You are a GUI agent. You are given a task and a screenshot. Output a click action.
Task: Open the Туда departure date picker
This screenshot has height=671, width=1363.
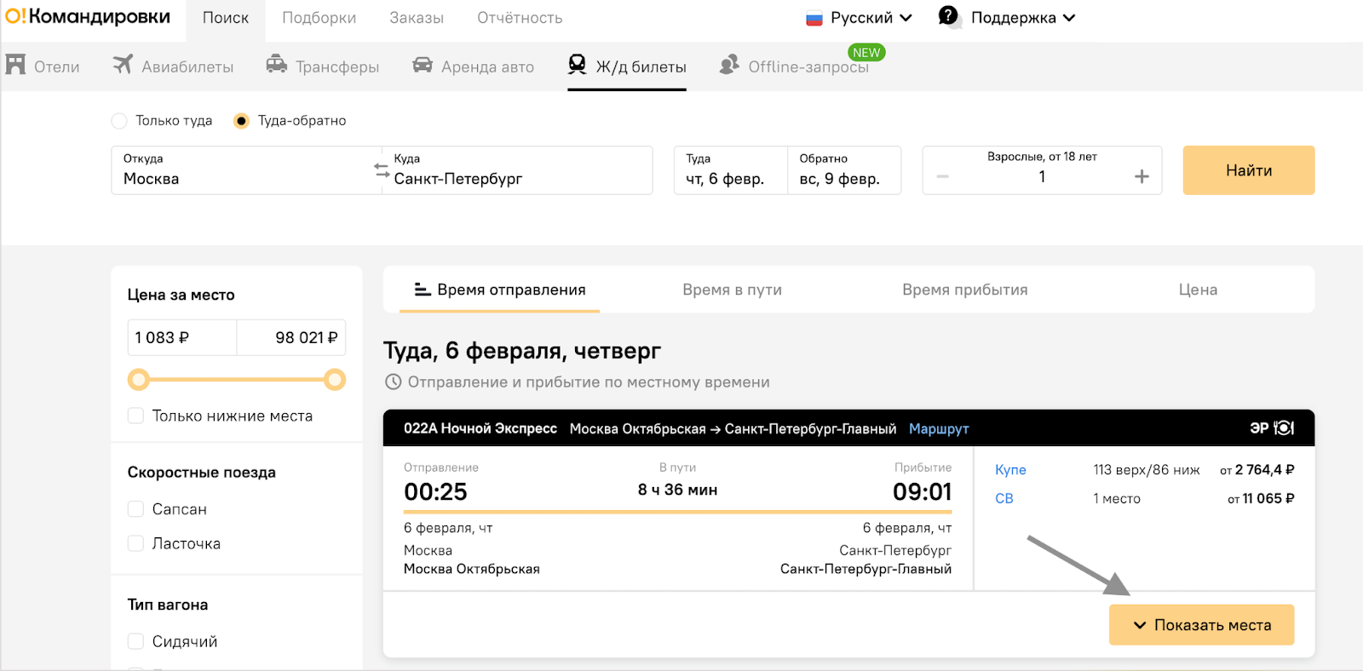[x=730, y=170]
